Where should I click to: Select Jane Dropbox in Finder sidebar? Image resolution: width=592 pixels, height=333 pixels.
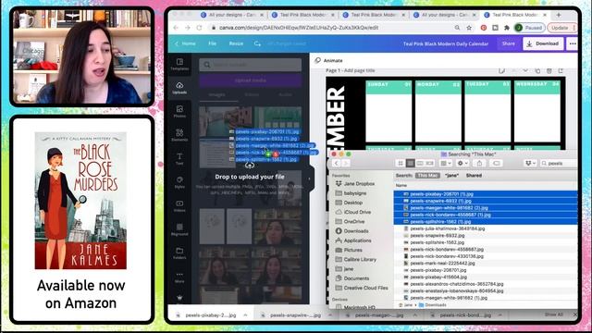click(x=355, y=184)
